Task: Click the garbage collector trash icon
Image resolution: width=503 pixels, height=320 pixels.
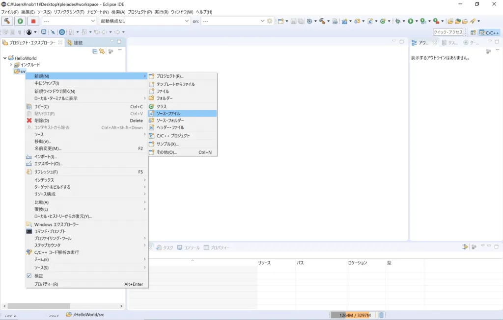Action: pyautogui.click(x=381, y=315)
